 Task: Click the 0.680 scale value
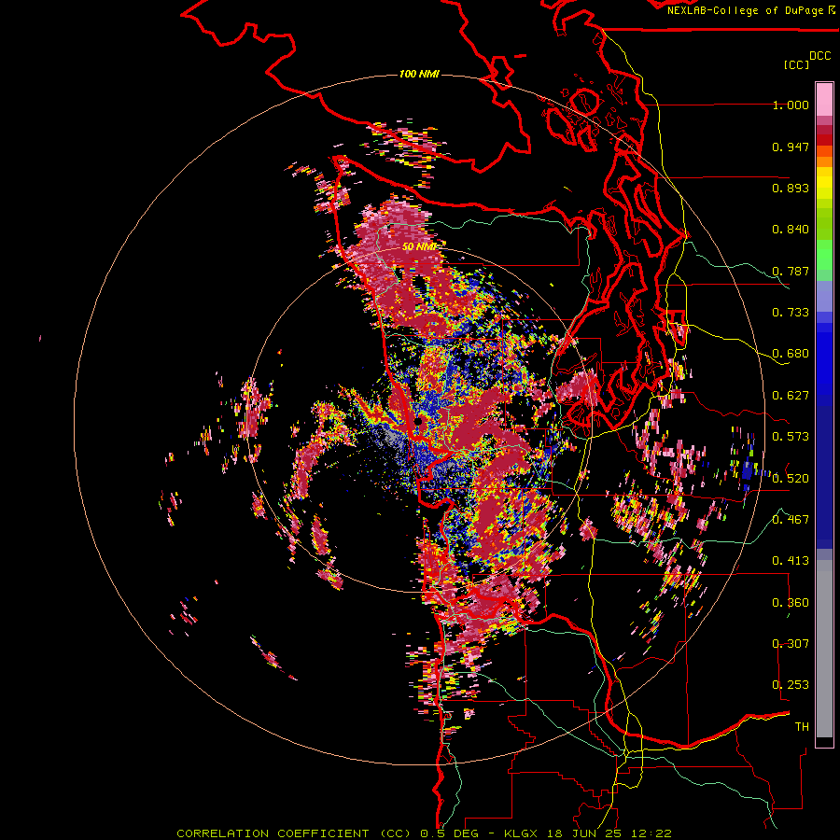(791, 354)
